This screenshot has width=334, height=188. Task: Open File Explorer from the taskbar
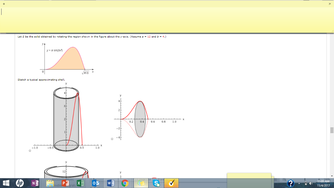click(49, 183)
